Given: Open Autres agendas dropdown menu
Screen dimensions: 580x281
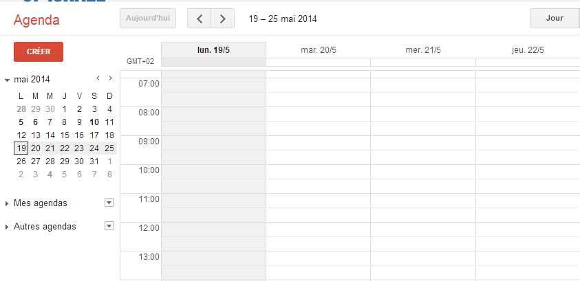Looking at the screenshot, I should point(109,226).
